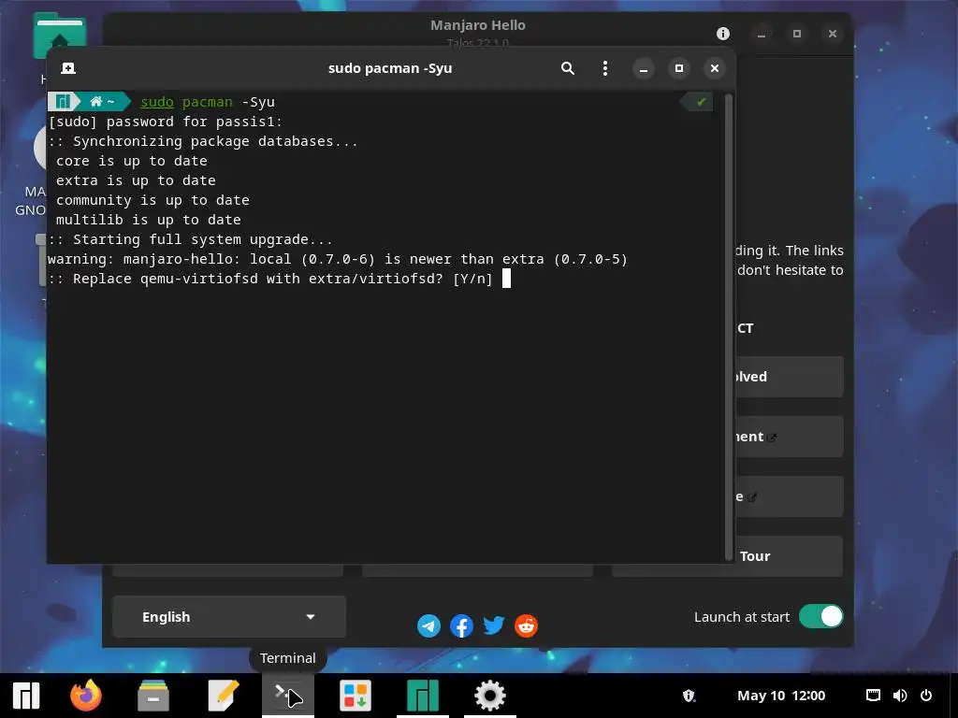Click the 'Starting full system upgrade' line
The height and width of the screenshot is (718, 958).
[x=191, y=240]
